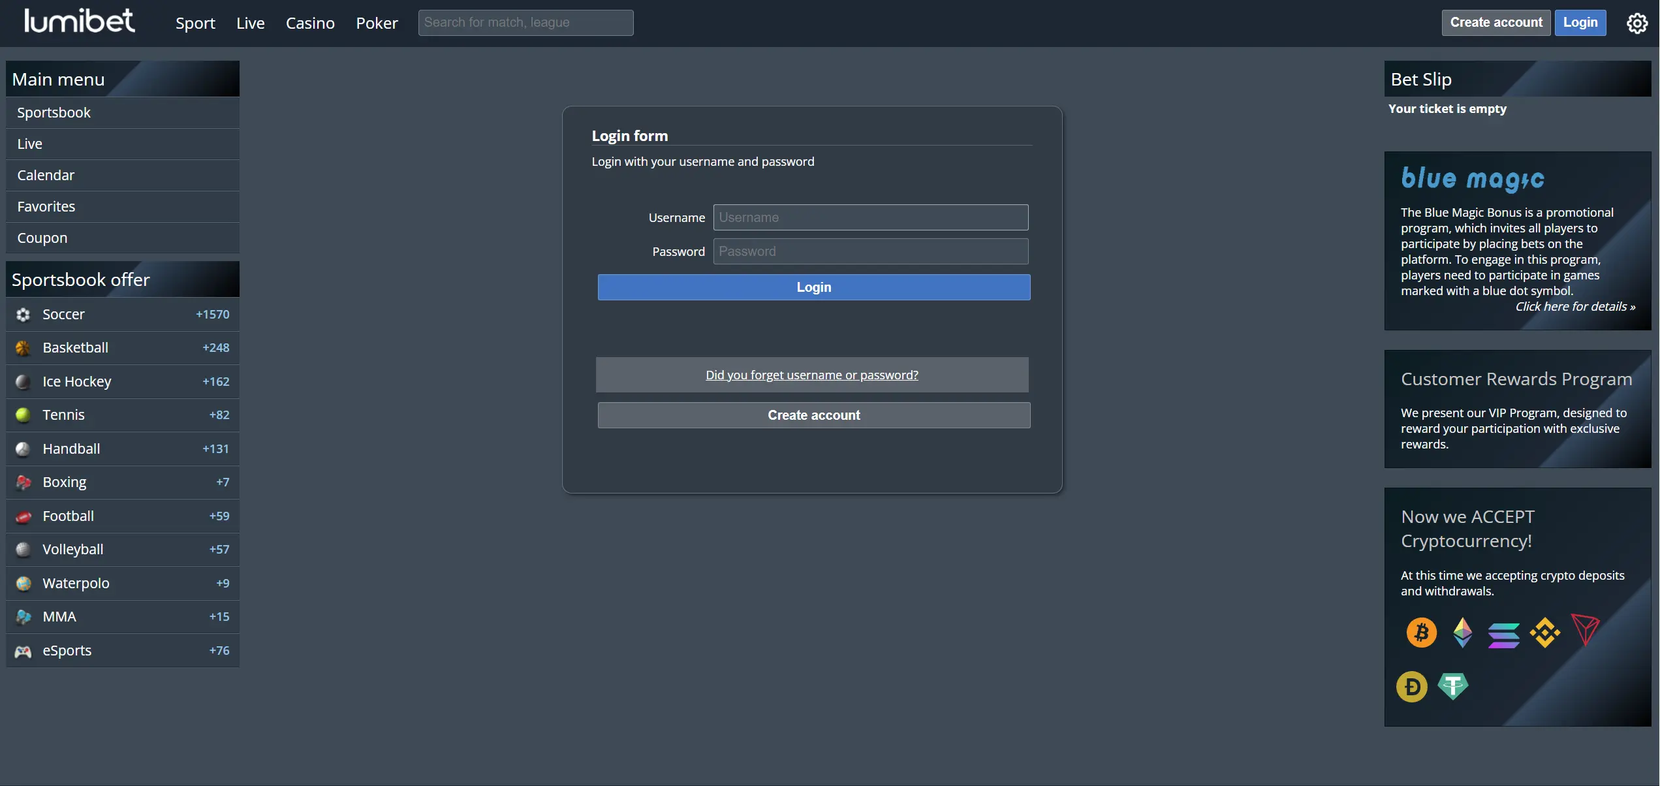Select Calendar from the main menu
Screen dimensions: 1660x786
46,175
